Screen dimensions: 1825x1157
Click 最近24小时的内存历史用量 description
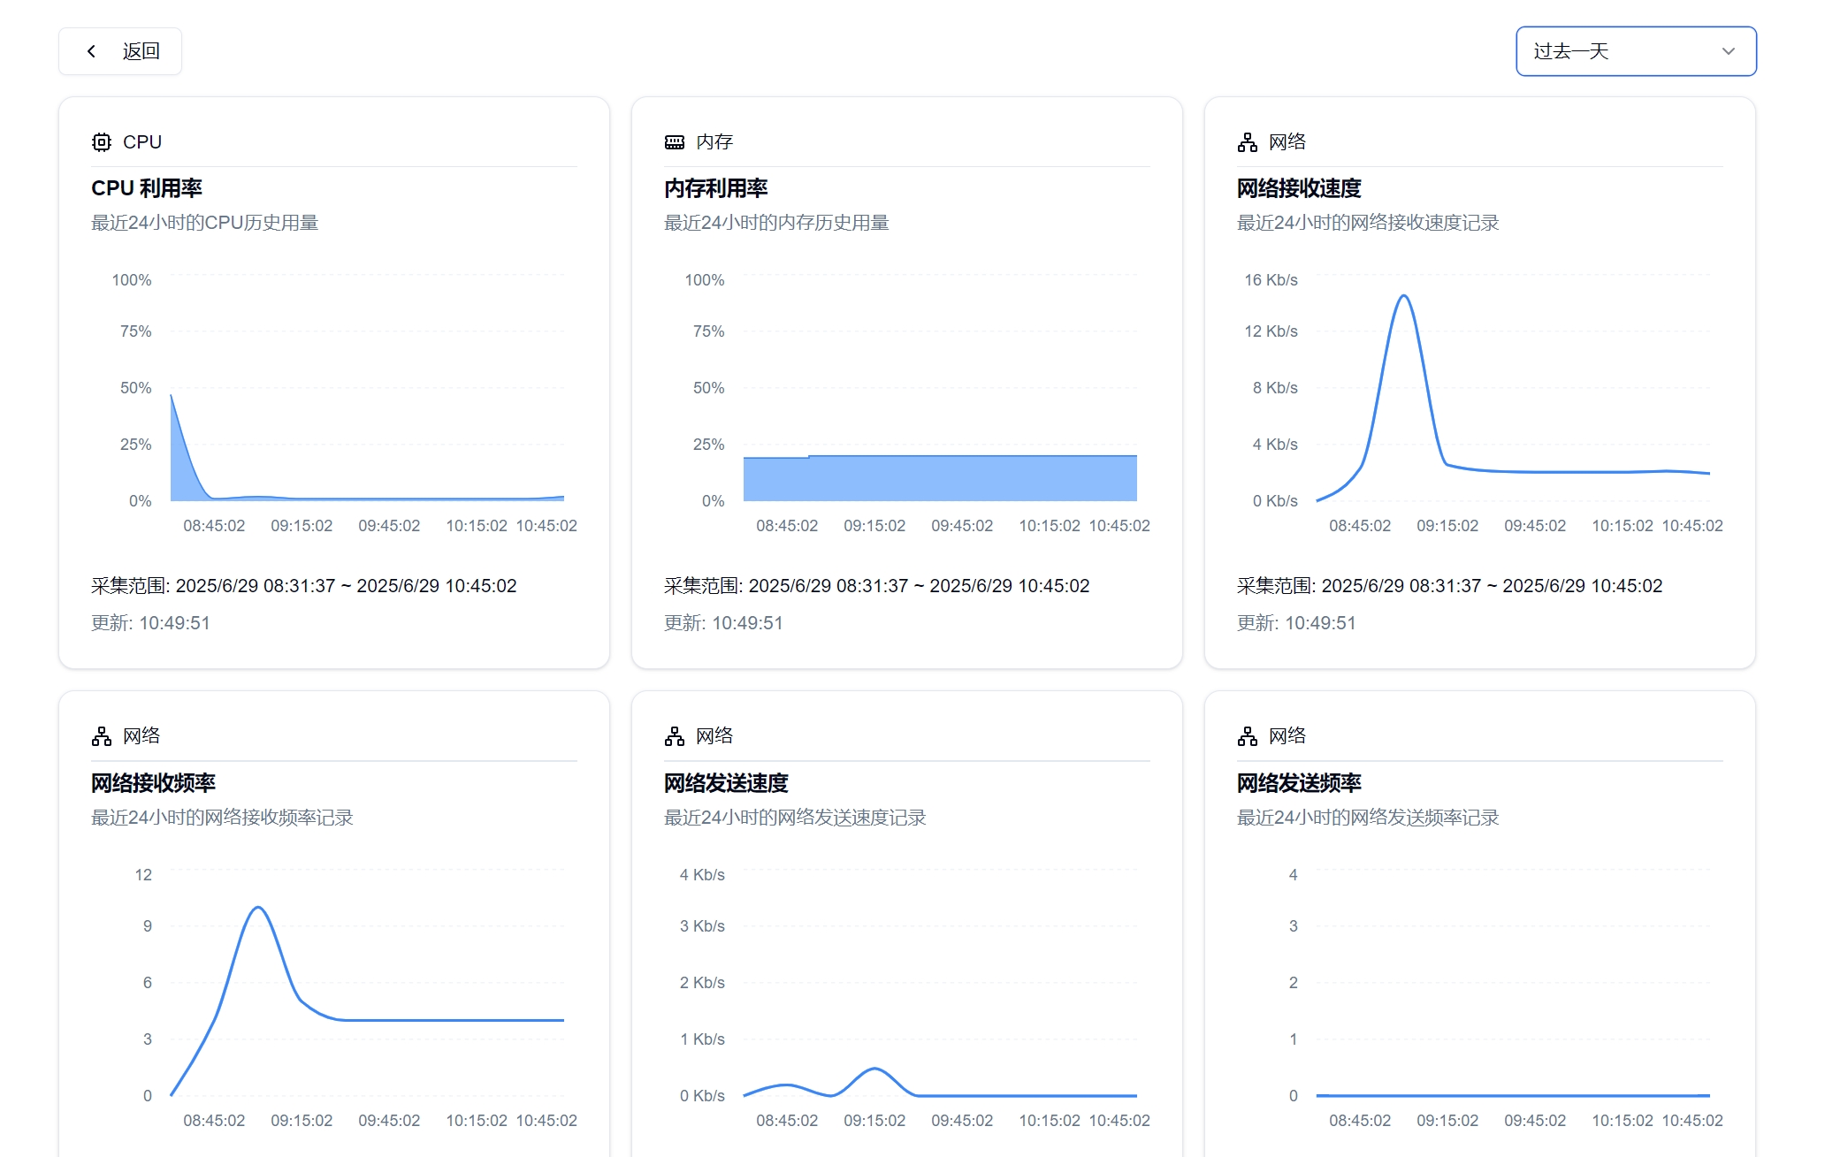(x=777, y=223)
